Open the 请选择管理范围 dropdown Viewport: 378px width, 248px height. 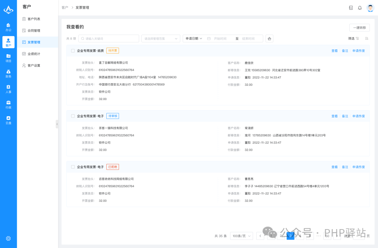(x=161, y=38)
